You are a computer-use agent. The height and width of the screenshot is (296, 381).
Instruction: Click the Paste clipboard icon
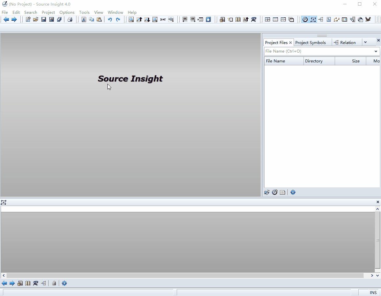click(99, 19)
